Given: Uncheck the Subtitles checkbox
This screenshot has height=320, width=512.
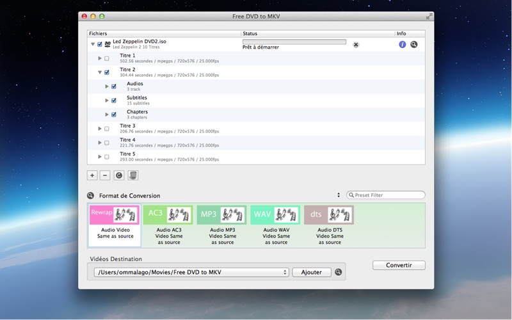Looking at the screenshot, I should [x=114, y=100].
